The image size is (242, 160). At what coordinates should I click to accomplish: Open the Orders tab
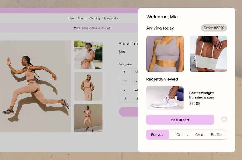click(182, 135)
